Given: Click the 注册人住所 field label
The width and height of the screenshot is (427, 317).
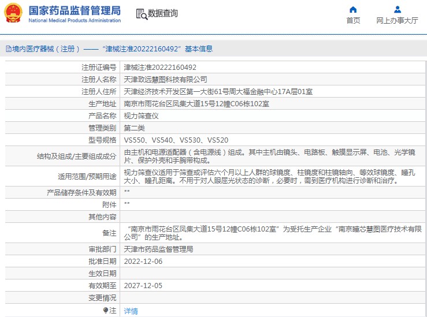Looking at the screenshot, I should pyautogui.click(x=99, y=92).
